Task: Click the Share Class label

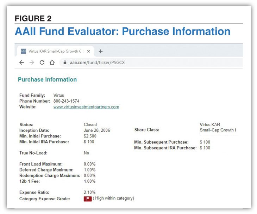Action: [147, 130]
